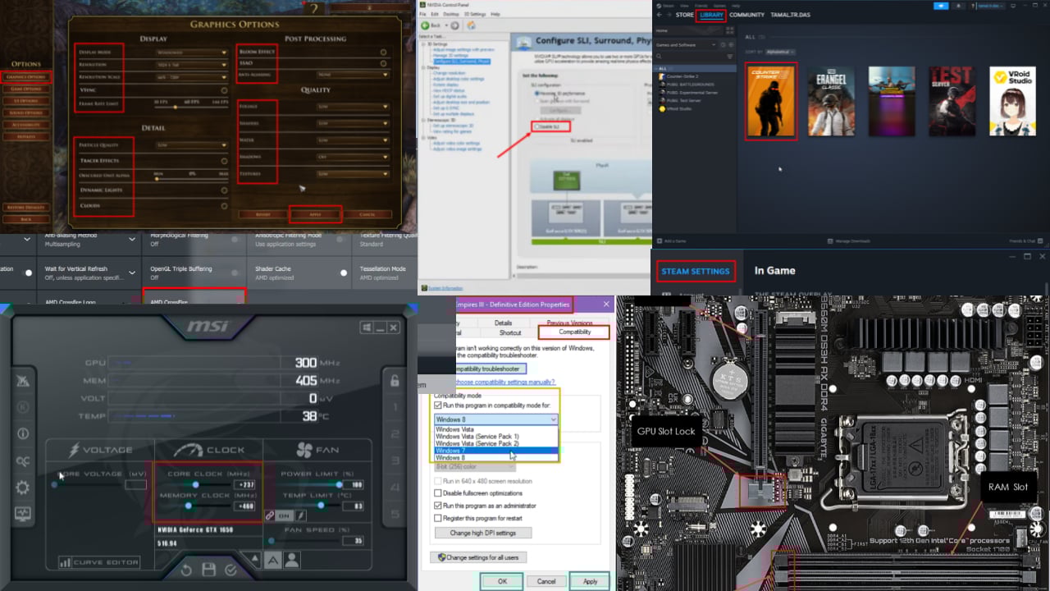Click the Steam collections grid icon beside Home
The width and height of the screenshot is (1050, 591).
(732, 30)
